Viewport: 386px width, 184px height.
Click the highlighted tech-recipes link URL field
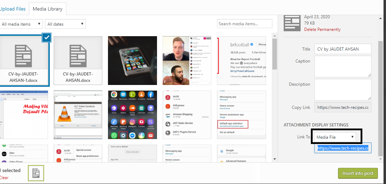coord(343,148)
